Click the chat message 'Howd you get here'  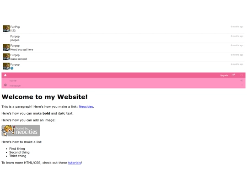[x=22, y=49]
